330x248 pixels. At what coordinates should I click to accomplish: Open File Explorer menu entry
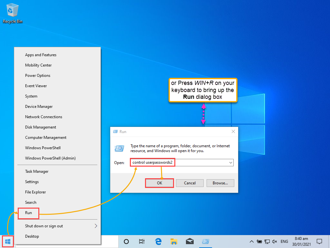click(x=57, y=192)
